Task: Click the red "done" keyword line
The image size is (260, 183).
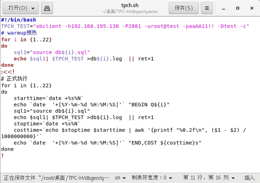Action: (x=7, y=65)
